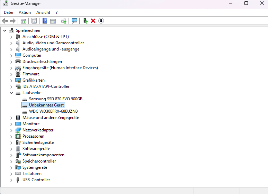Toggle the console tree view icon

click(x=24, y=21)
